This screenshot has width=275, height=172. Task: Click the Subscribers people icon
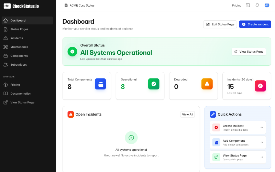pyautogui.click(x=5, y=65)
